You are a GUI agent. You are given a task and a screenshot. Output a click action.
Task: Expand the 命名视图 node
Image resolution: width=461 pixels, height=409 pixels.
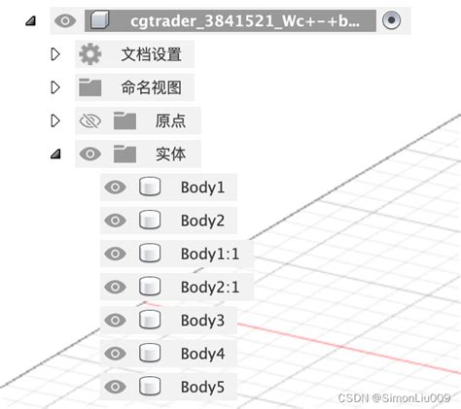click(x=55, y=87)
